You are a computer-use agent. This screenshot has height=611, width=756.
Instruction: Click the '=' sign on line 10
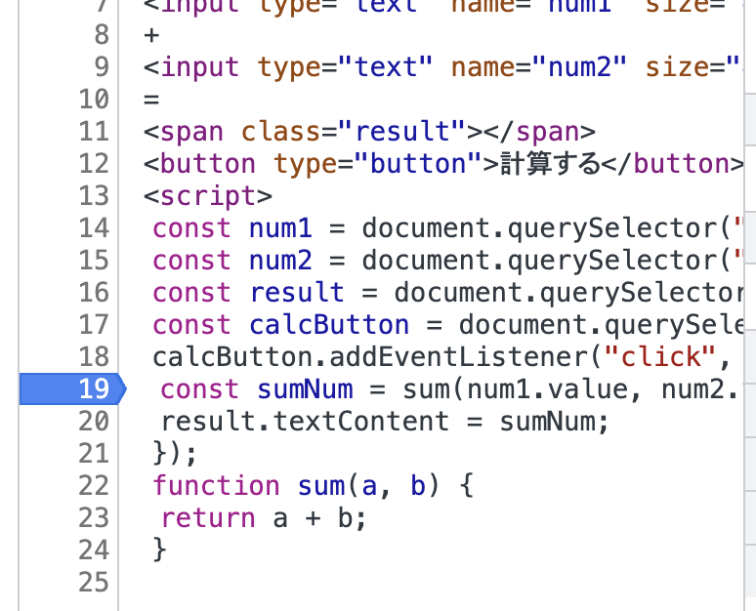(151, 100)
